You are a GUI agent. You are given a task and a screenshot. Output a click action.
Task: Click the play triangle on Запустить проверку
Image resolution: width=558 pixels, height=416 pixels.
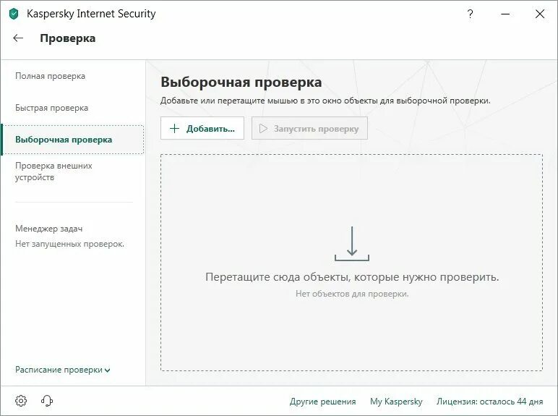click(263, 129)
